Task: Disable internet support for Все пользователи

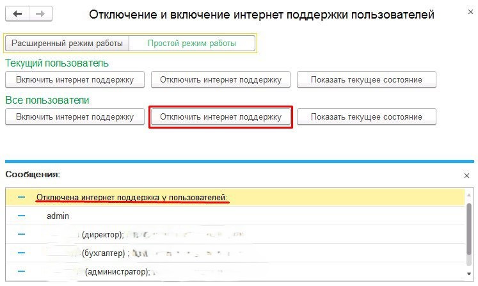Action: coord(221,117)
